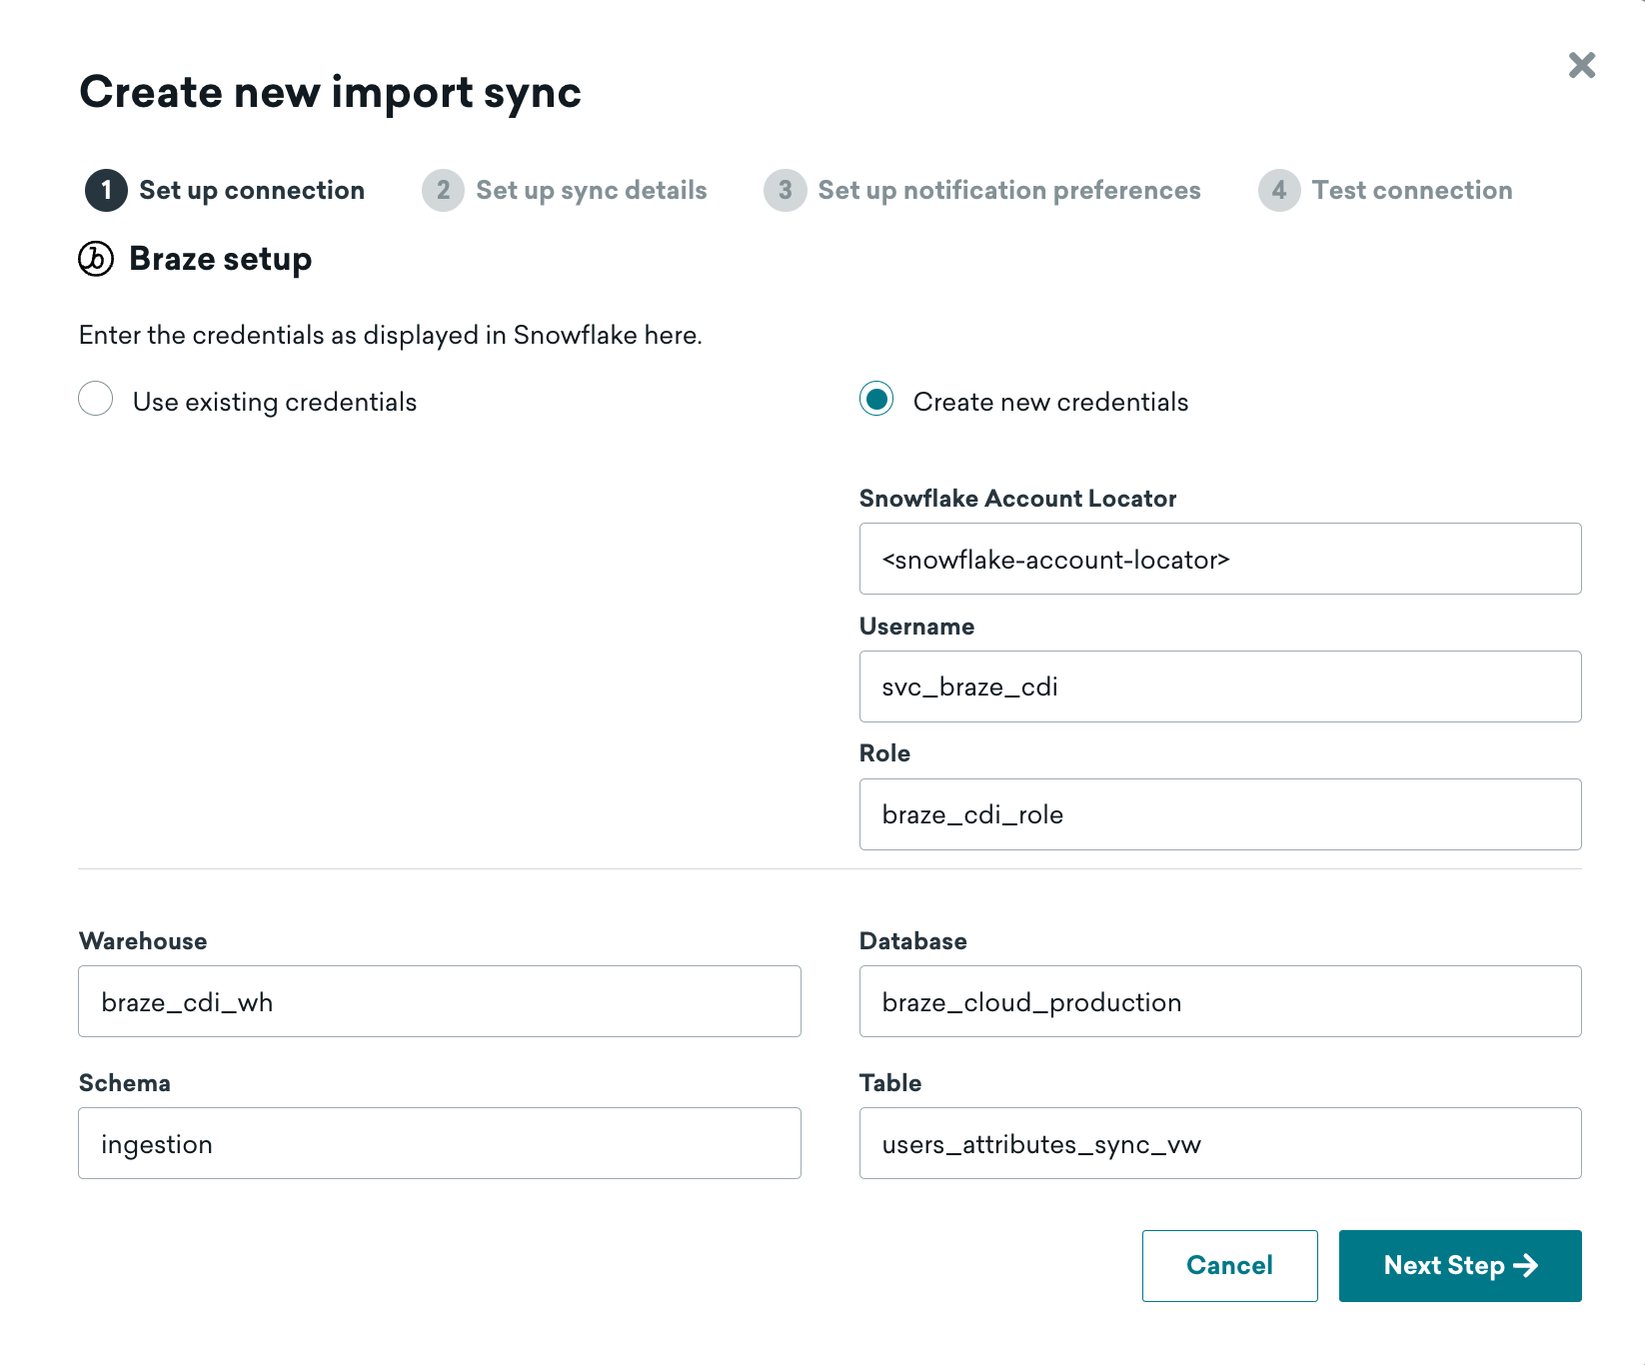Focus the Username input with svc_braze_cdi

point(1219,686)
